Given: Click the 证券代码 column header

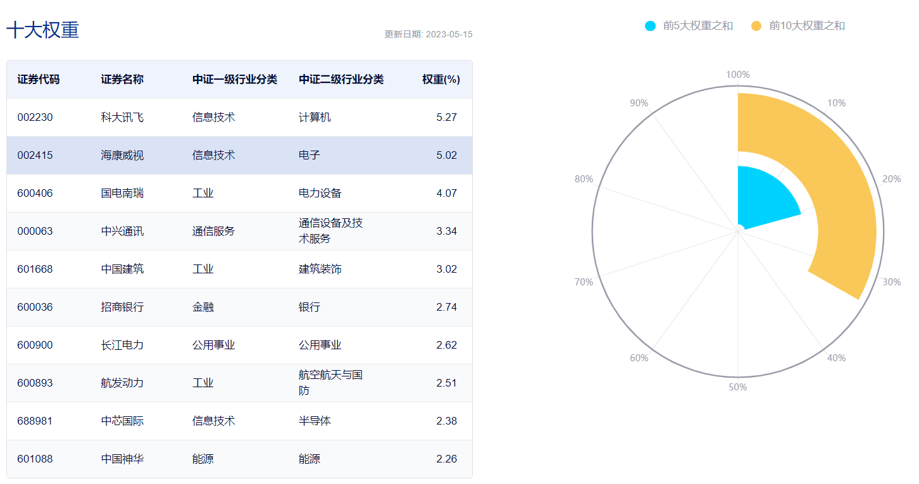Looking at the screenshot, I should point(39,80).
